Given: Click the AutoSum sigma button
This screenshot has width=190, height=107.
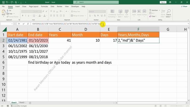Looking at the screenshot, I should click(x=153, y=10).
